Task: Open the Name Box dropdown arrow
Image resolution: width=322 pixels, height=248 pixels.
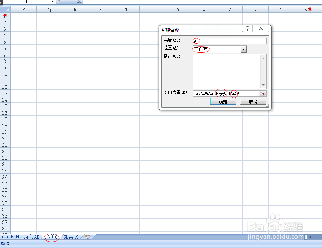Action: click(52, 2)
